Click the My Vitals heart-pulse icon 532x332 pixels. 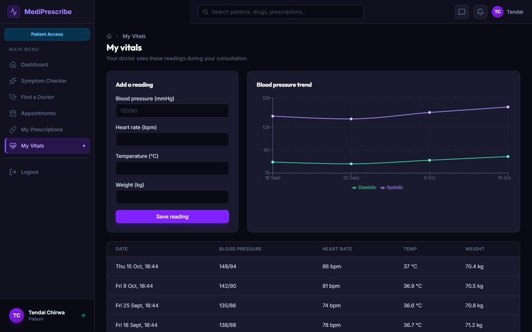(x=13, y=146)
